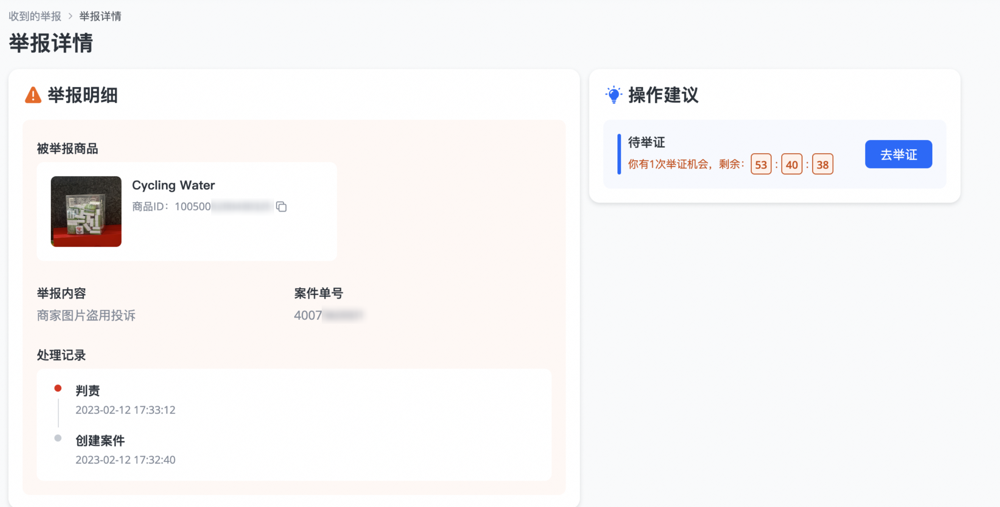Open the Cycling Water product thumbnail

(86, 212)
